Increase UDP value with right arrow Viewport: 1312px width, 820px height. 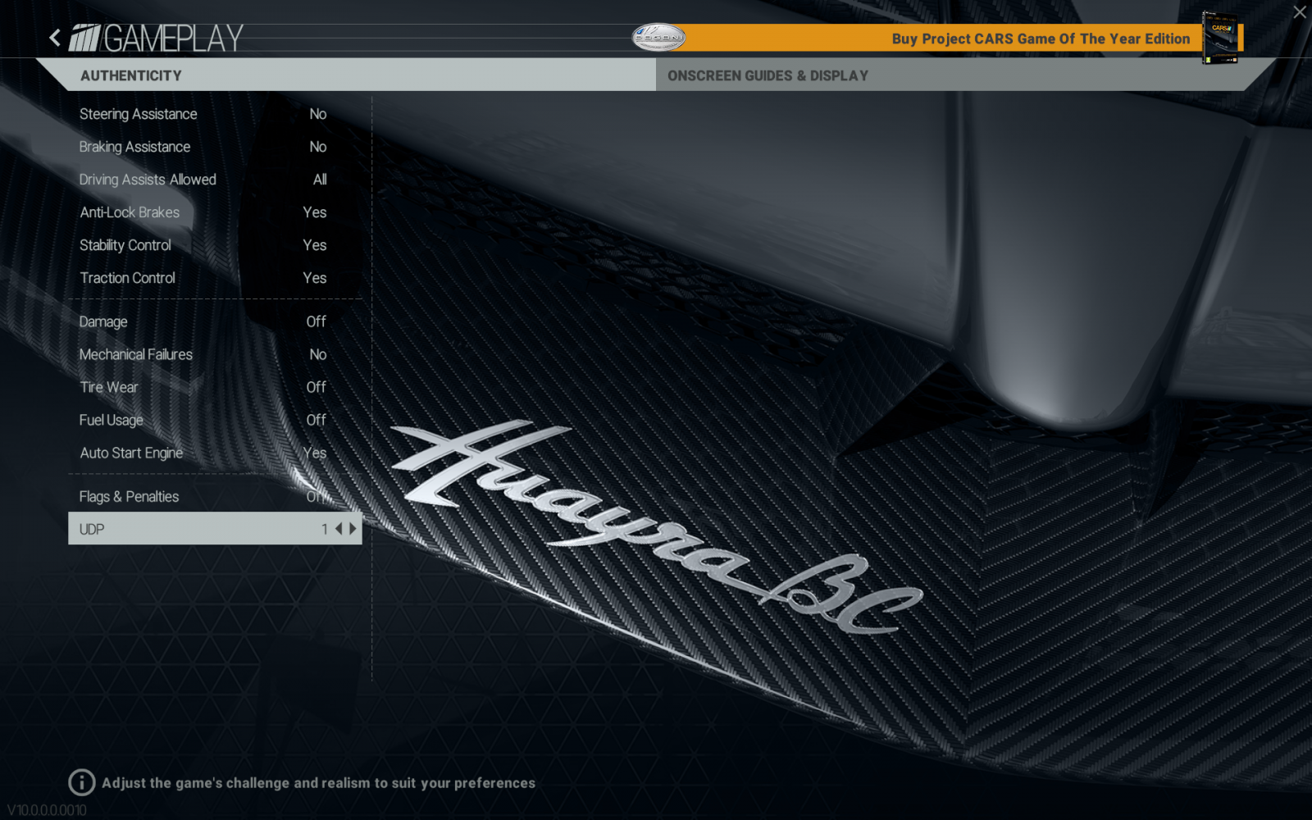pyautogui.click(x=353, y=529)
